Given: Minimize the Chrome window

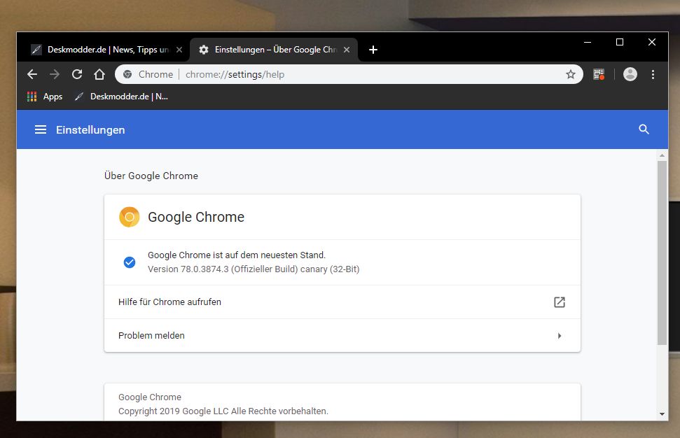Looking at the screenshot, I should click(x=588, y=42).
